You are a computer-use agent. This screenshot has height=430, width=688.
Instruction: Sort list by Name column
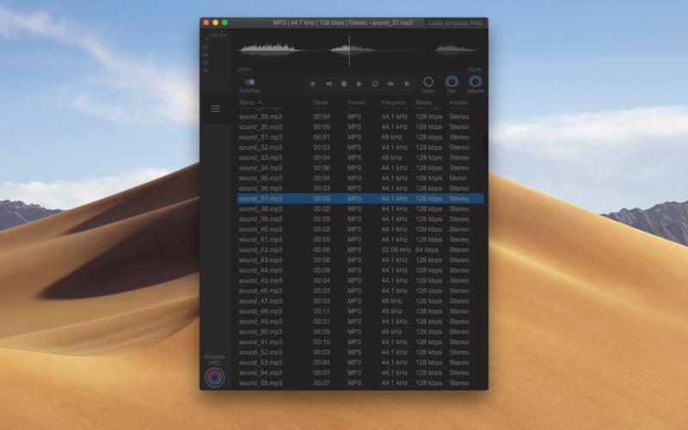pyautogui.click(x=247, y=102)
